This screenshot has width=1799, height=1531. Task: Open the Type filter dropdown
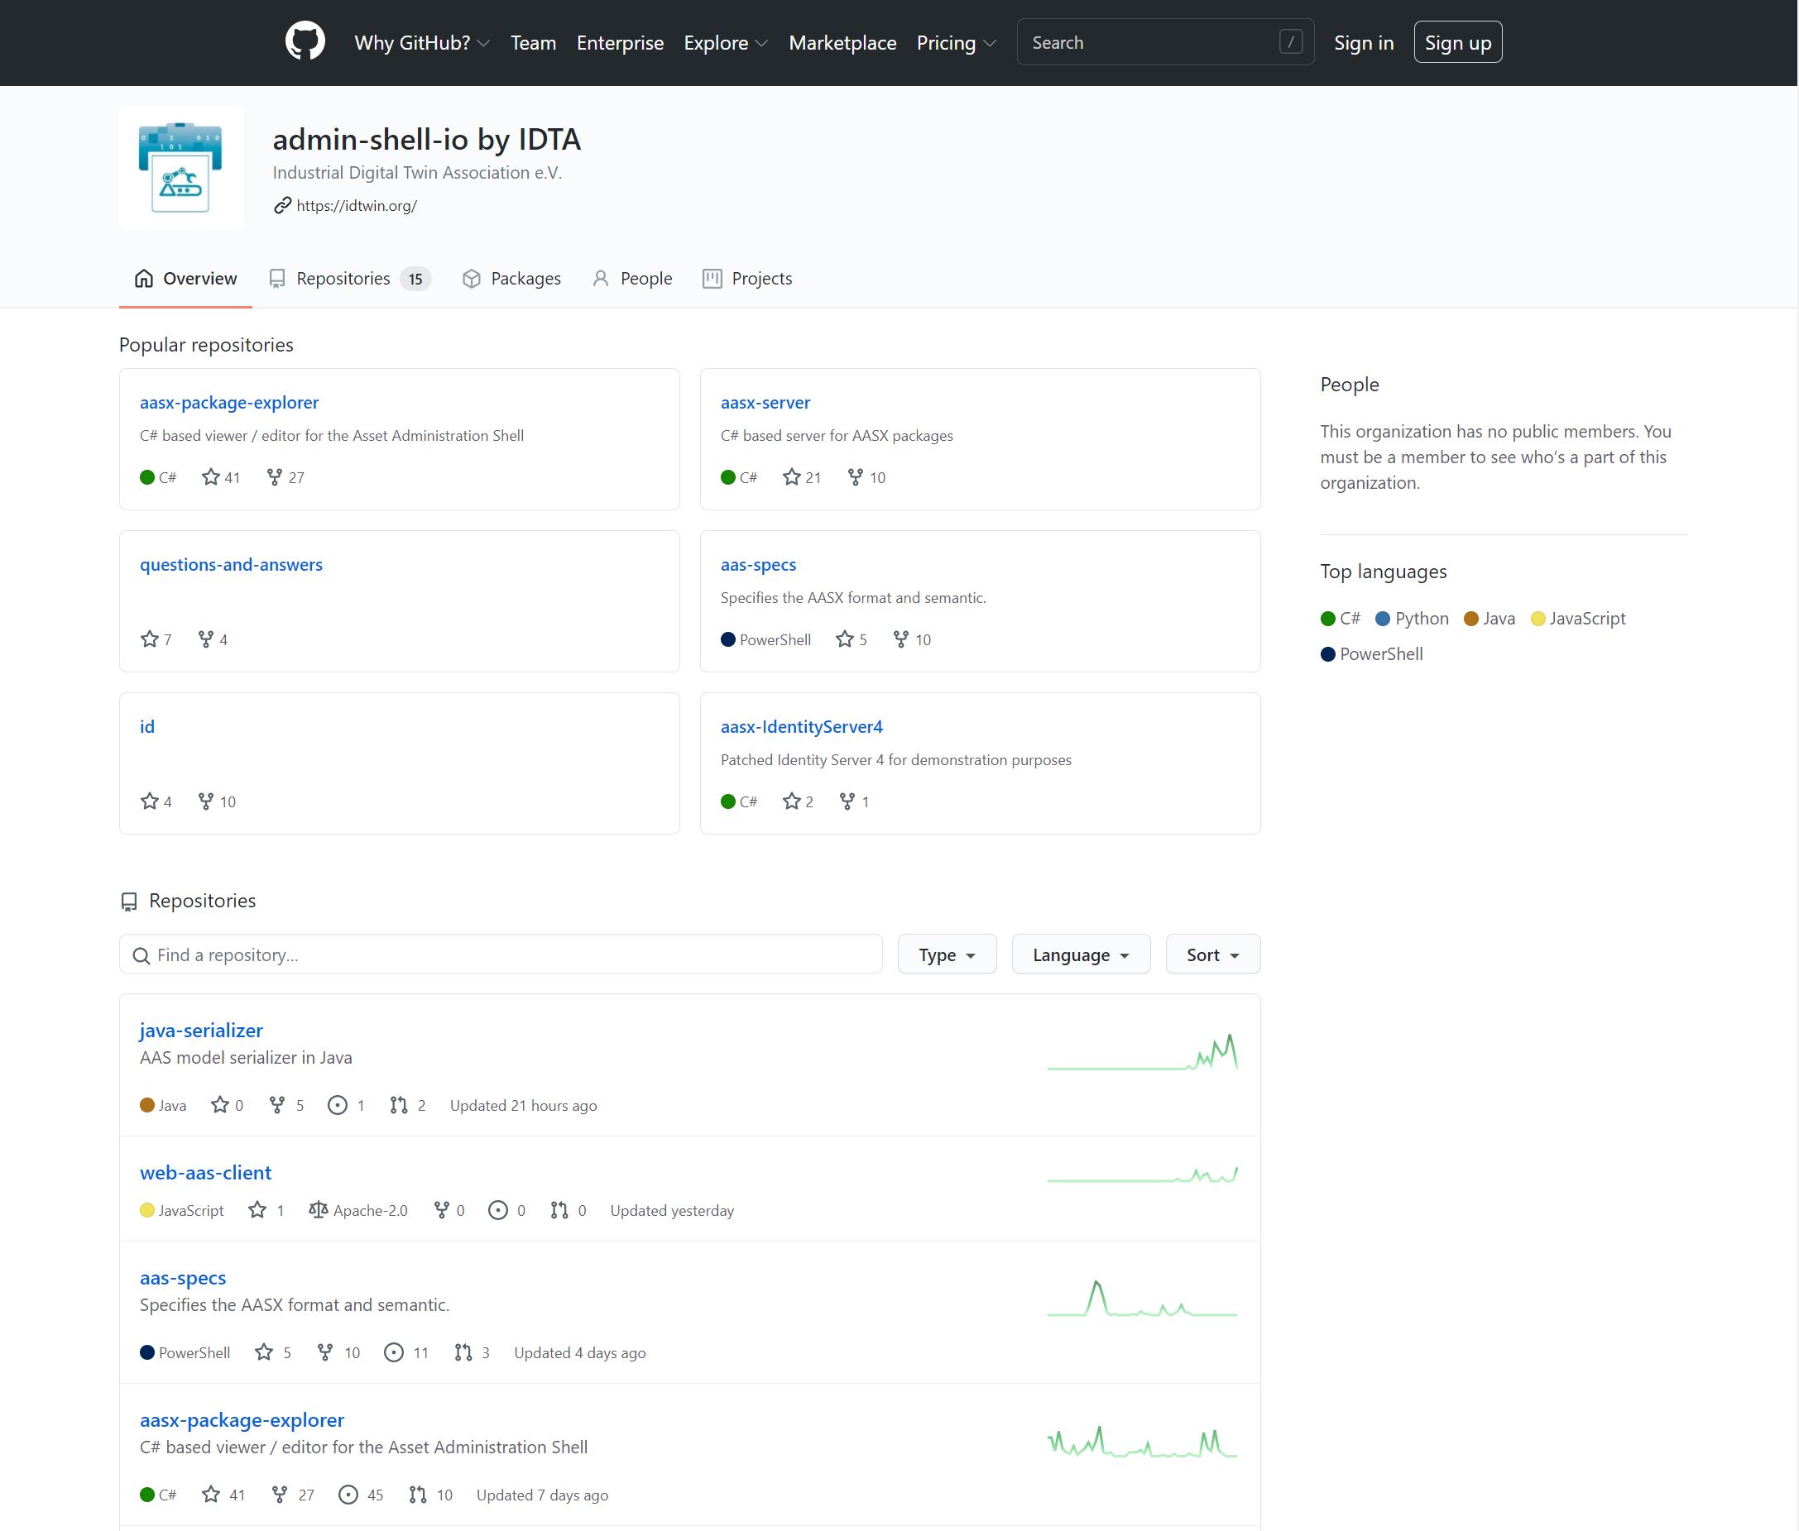[947, 954]
